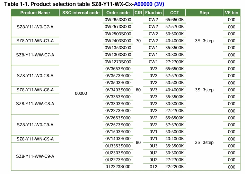
Task: Click the Flux bin column header
Action: coord(153,13)
